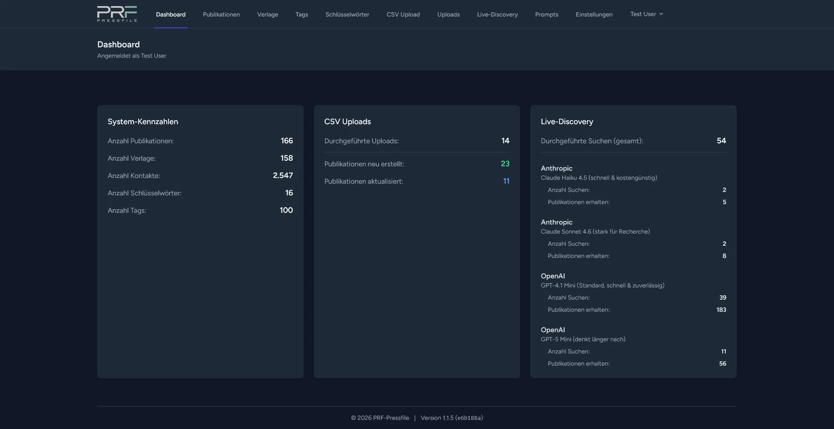Open the Test User dropdown menu
The width and height of the screenshot is (834, 429).
point(646,14)
